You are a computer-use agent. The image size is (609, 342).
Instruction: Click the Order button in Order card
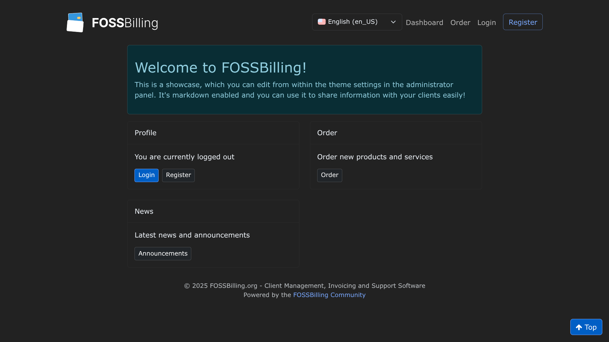[x=330, y=175]
